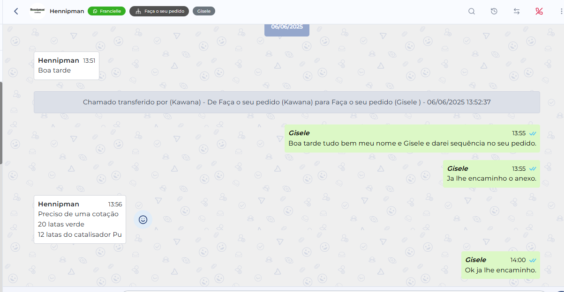This screenshot has height=292, width=564.
Task: Click the left-side vertical scrollbar handle
Action: 1,123
